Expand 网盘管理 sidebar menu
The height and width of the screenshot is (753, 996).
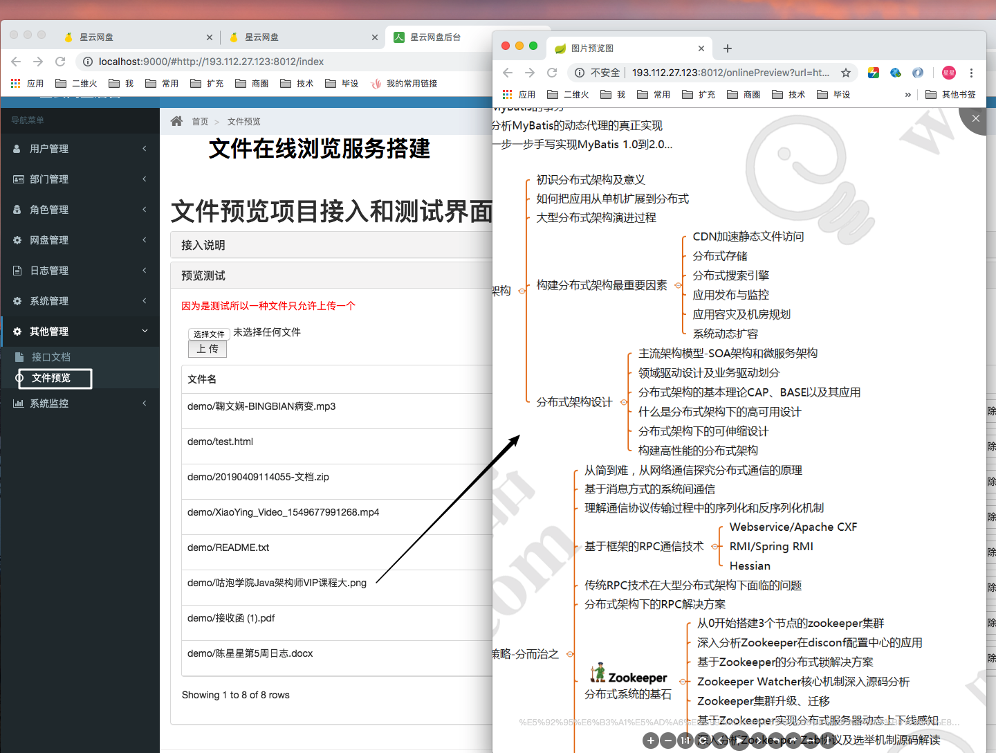[80, 240]
